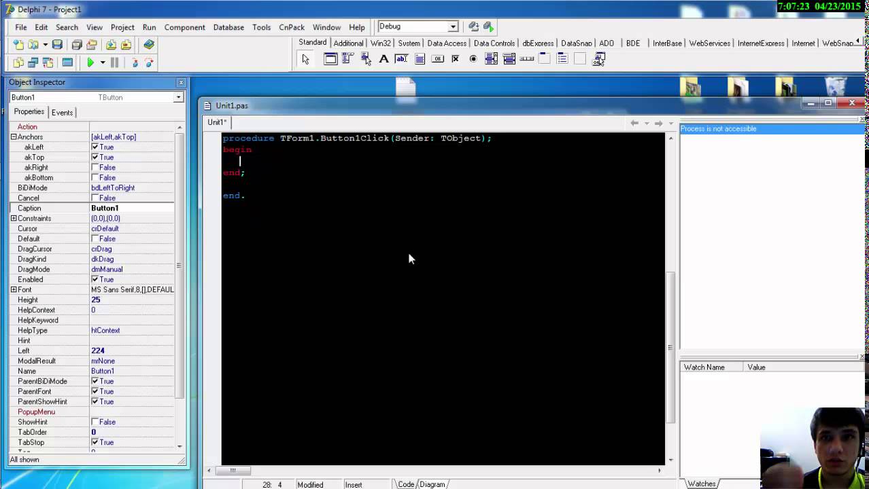
Task: Open the Button1 TButton object selector dropdown
Action: pos(178,97)
